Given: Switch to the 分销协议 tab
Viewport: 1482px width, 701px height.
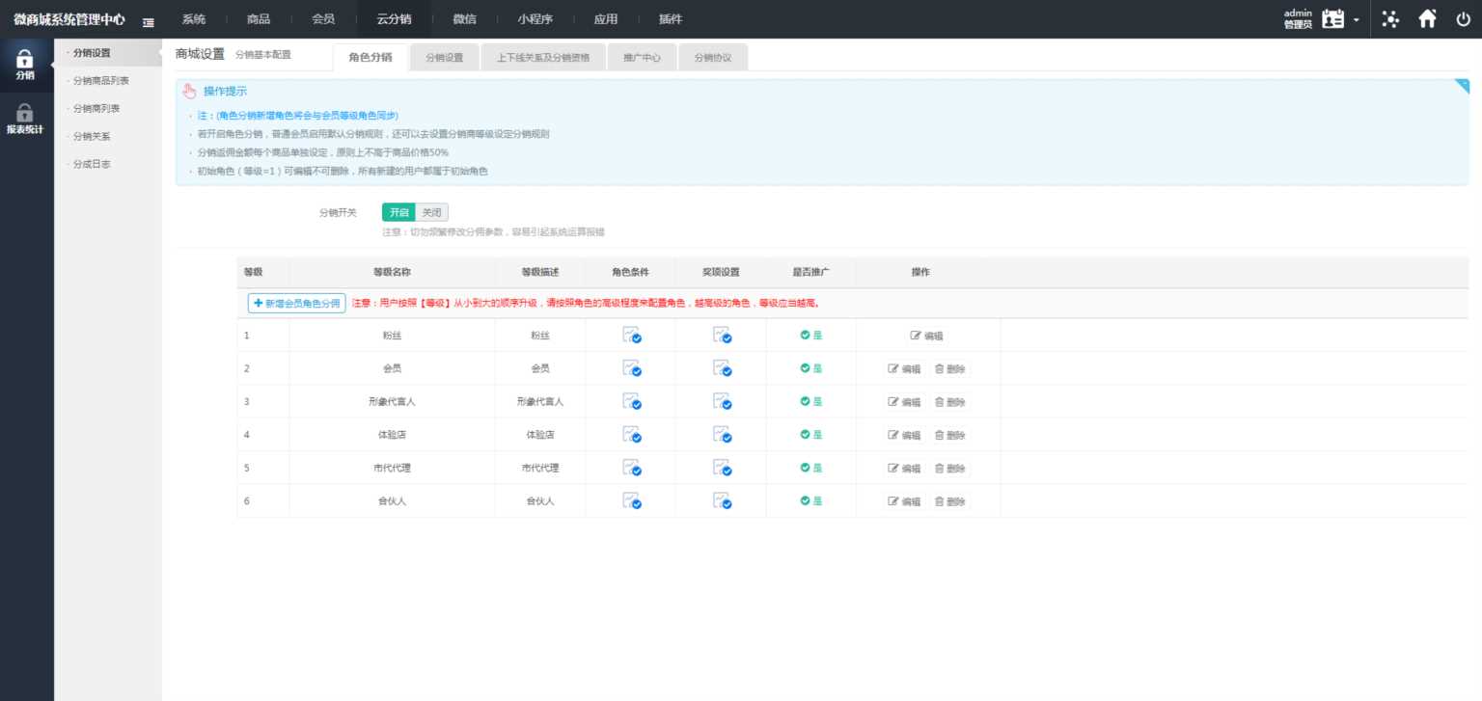Looking at the screenshot, I should pos(713,58).
